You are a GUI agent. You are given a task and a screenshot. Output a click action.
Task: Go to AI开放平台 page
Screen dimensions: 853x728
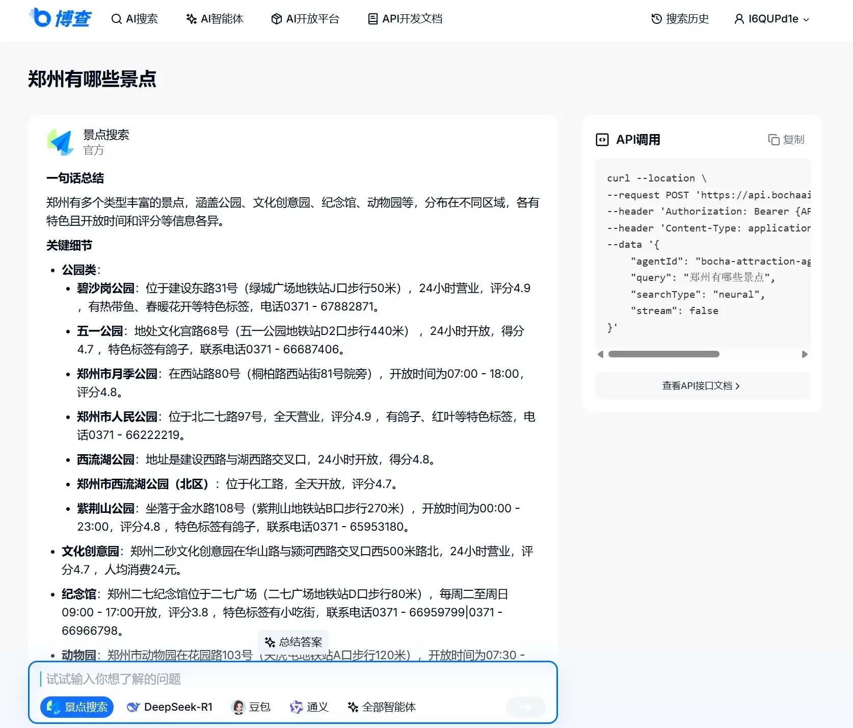(x=305, y=19)
